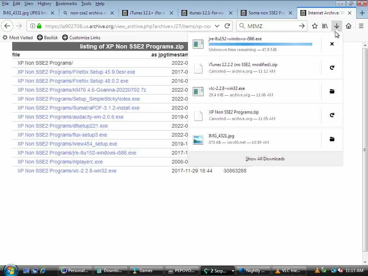Cancel the jre-8u152 download
The width and height of the screenshot is (368, 276).
pyautogui.click(x=332, y=44)
